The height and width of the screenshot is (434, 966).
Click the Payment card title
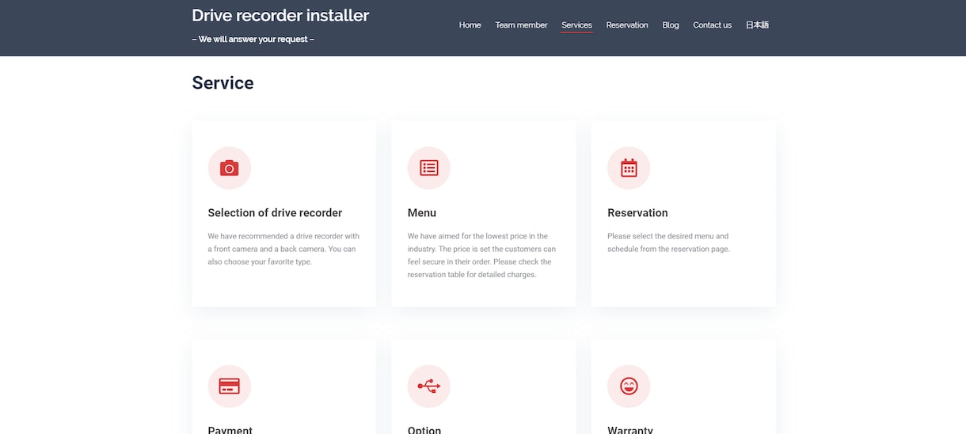tap(230, 429)
